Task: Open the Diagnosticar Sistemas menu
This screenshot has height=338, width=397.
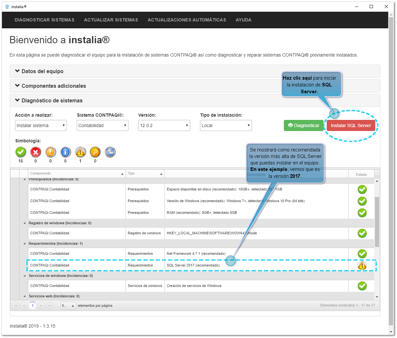Action: click(x=45, y=20)
